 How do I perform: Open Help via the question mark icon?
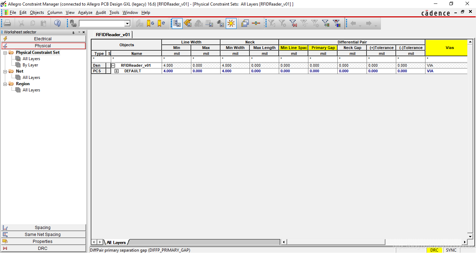(x=57, y=23)
